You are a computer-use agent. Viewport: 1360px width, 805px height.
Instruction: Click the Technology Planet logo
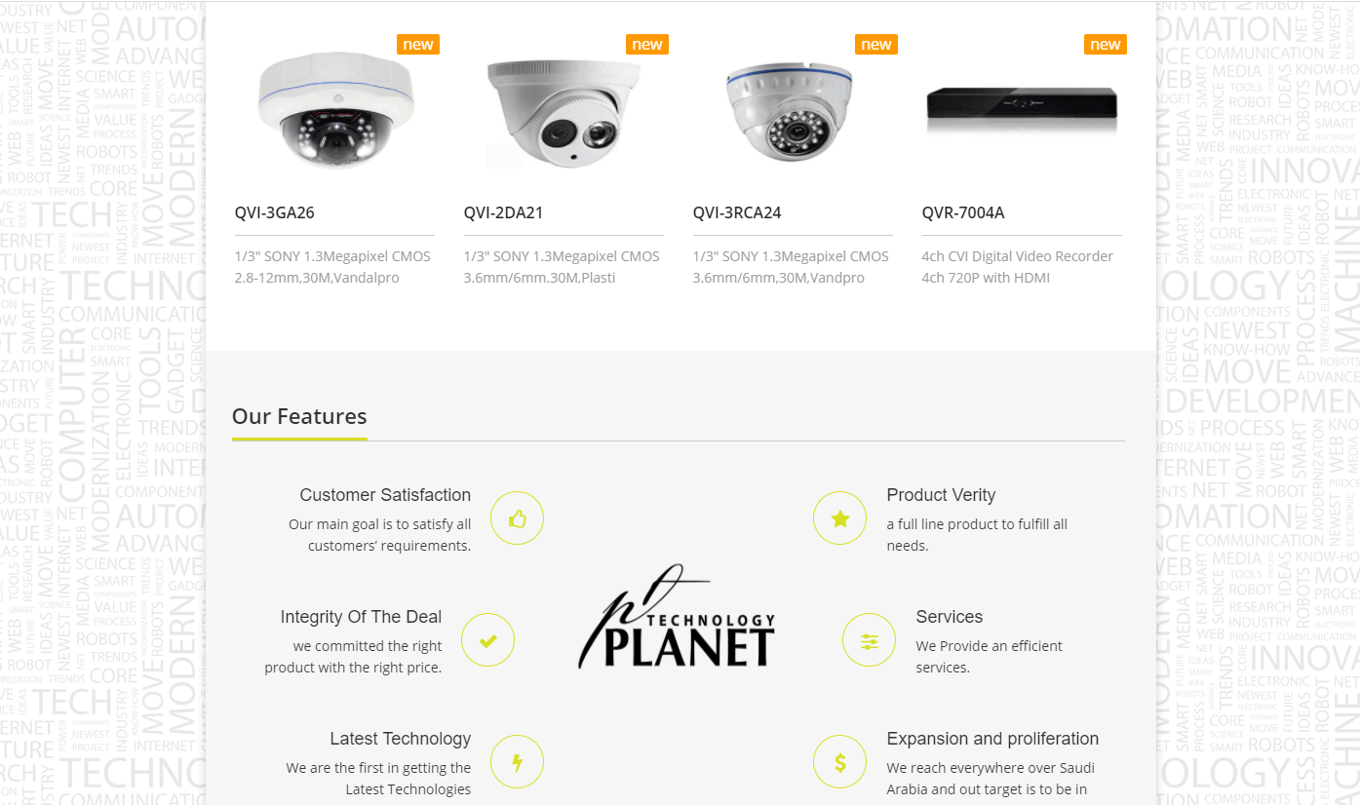pos(678,616)
